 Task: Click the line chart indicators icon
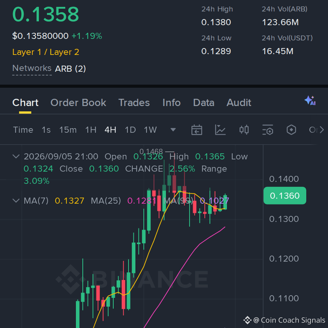(220, 130)
